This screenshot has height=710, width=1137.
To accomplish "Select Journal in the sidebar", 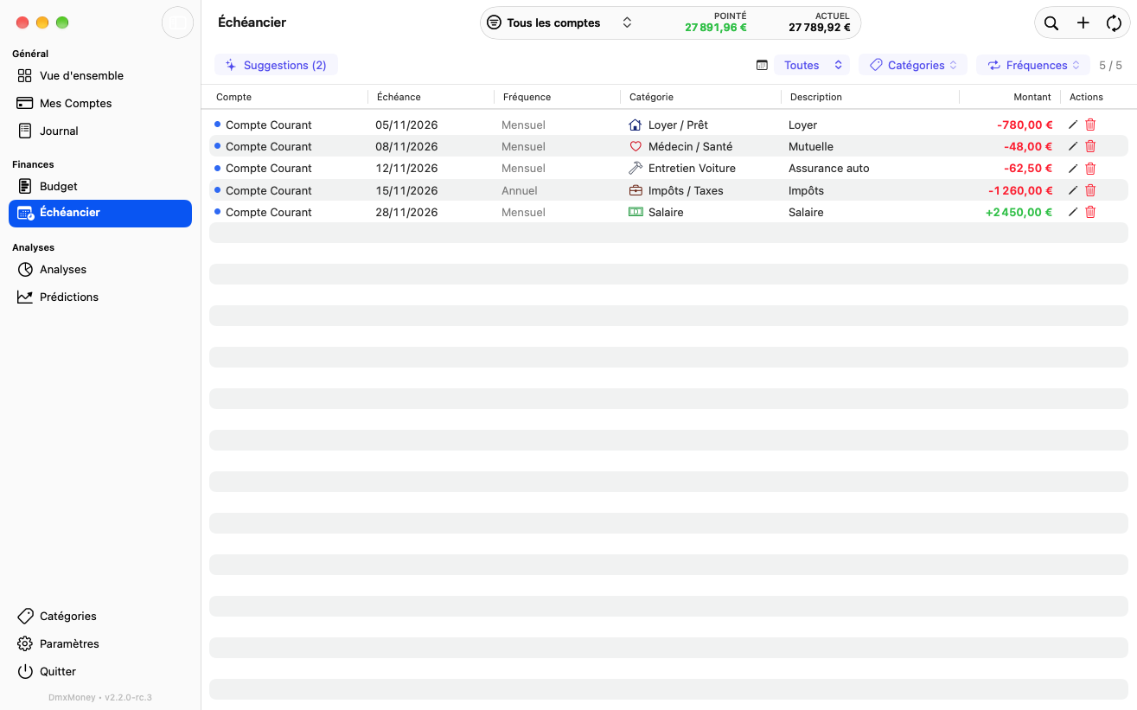I will pyautogui.click(x=100, y=131).
